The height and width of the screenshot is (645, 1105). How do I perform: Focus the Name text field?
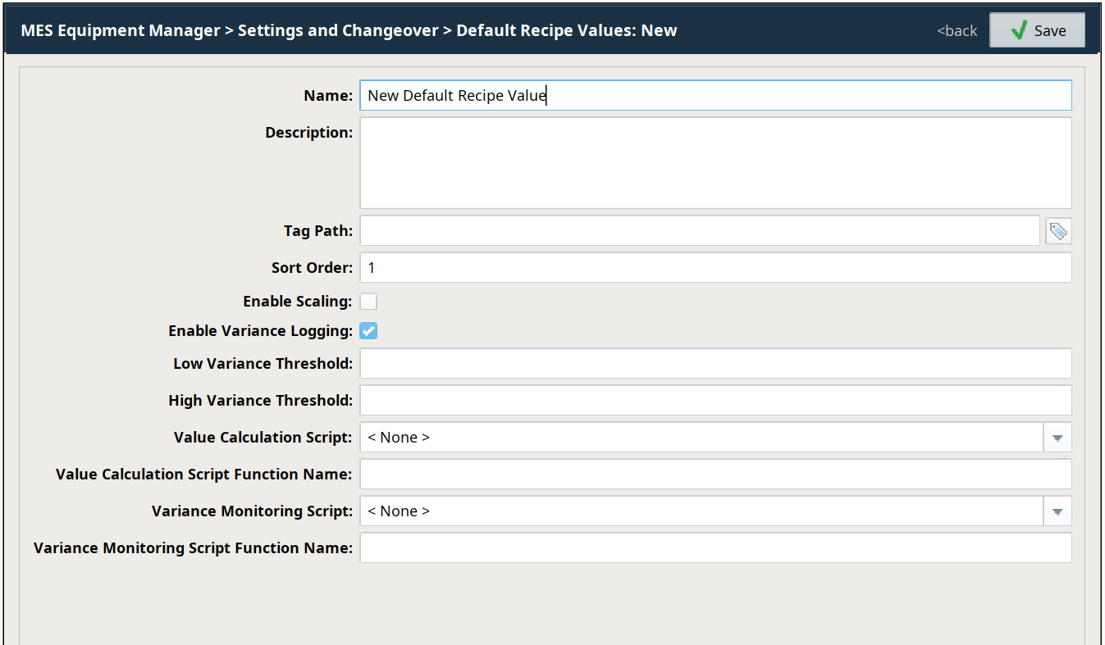click(x=715, y=96)
